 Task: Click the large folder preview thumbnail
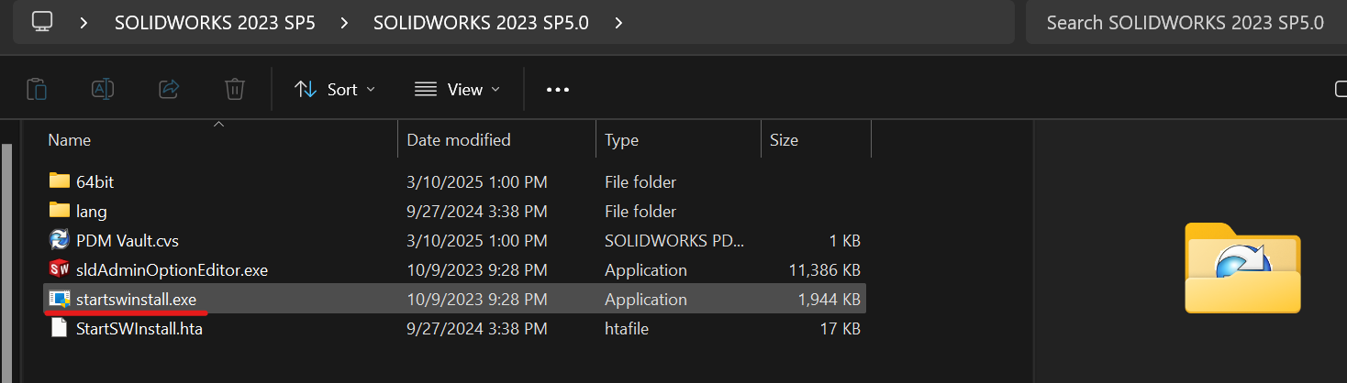point(1242,268)
